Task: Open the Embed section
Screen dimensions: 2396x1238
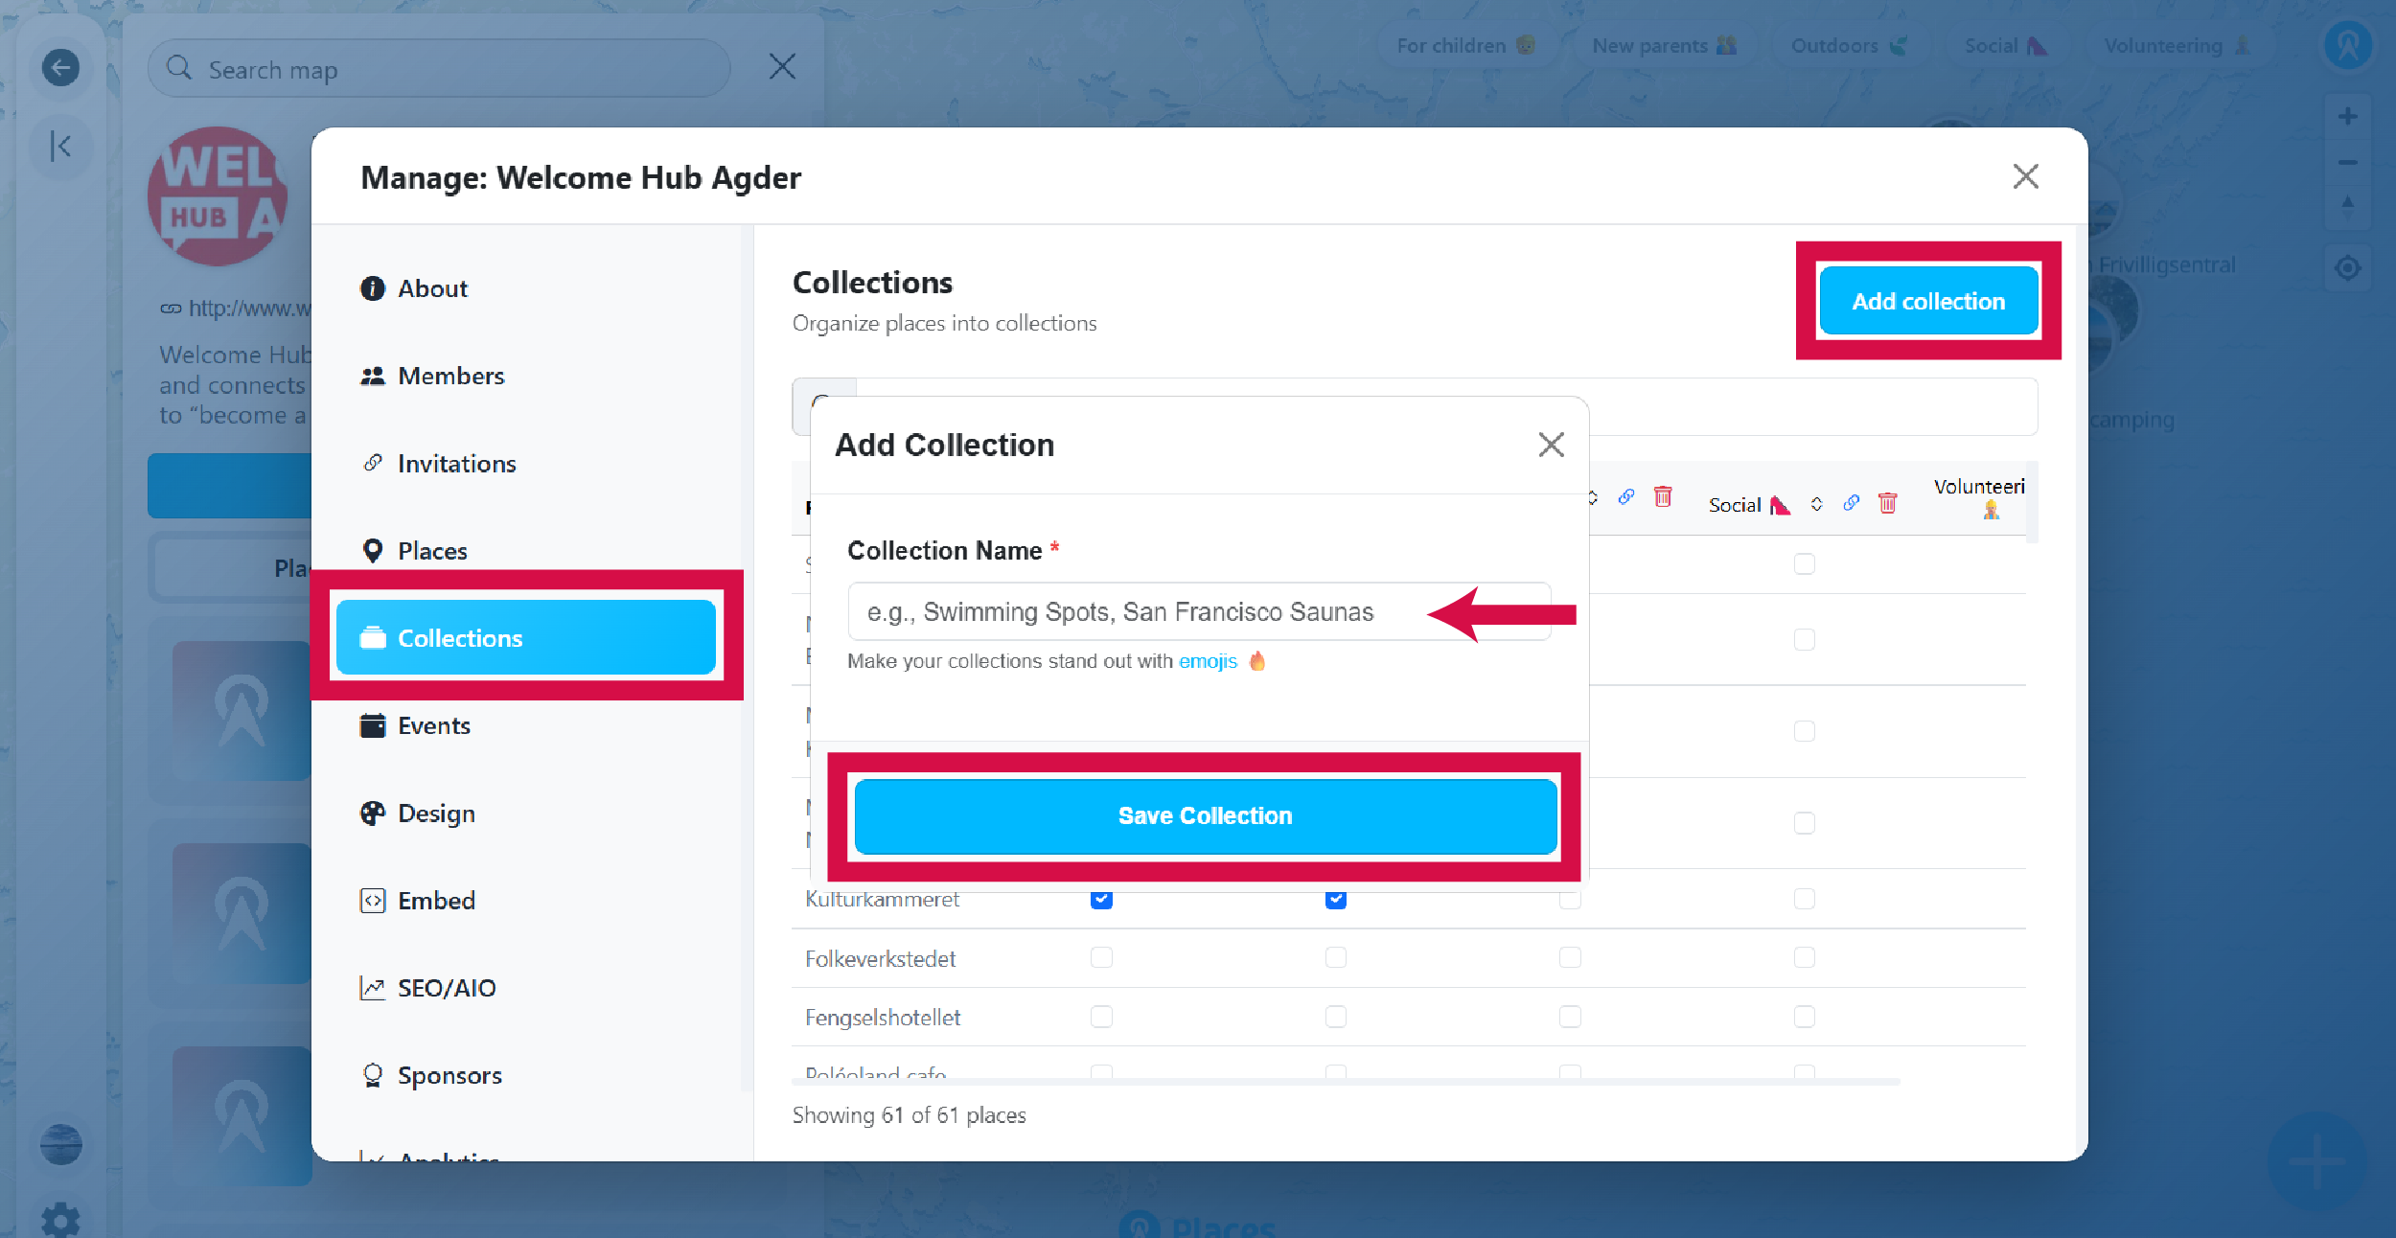Action: click(526, 901)
